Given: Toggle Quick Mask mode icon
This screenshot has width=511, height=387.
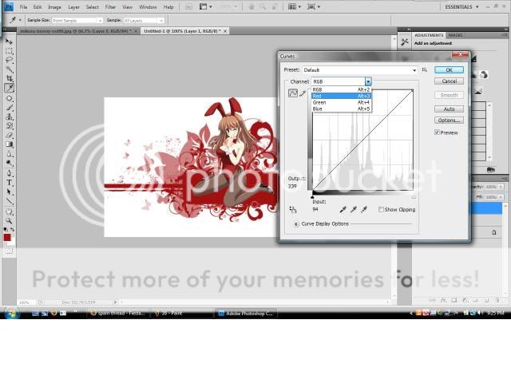Looking at the screenshot, I should [9, 251].
